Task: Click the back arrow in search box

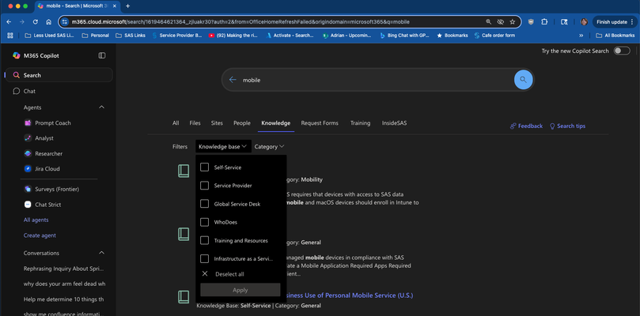Action: [233, 80]
